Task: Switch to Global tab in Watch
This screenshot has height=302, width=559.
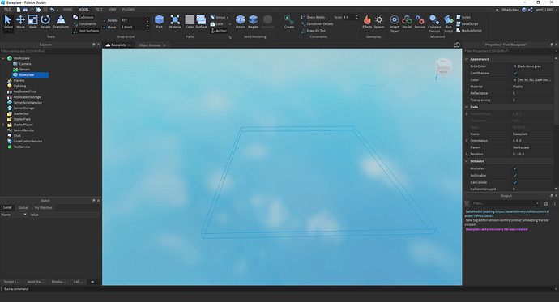Action: 23,207
